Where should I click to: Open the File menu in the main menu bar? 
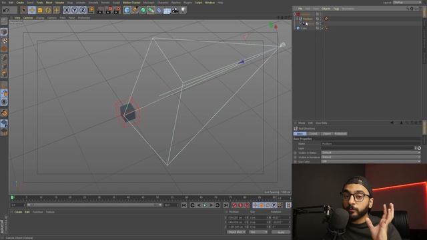tap(4, 3)
